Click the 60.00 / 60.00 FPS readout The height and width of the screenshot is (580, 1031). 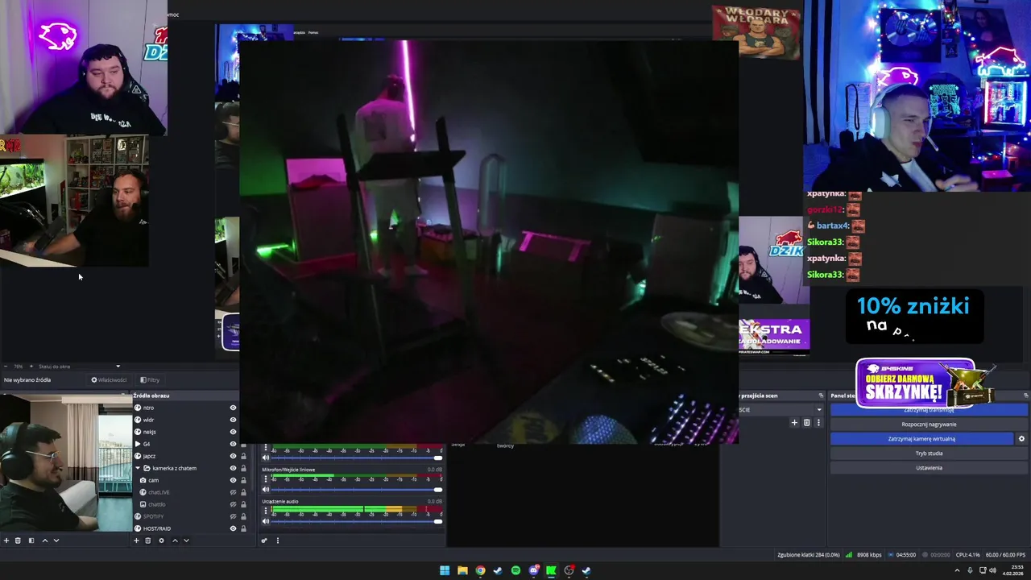(1005, 555)
